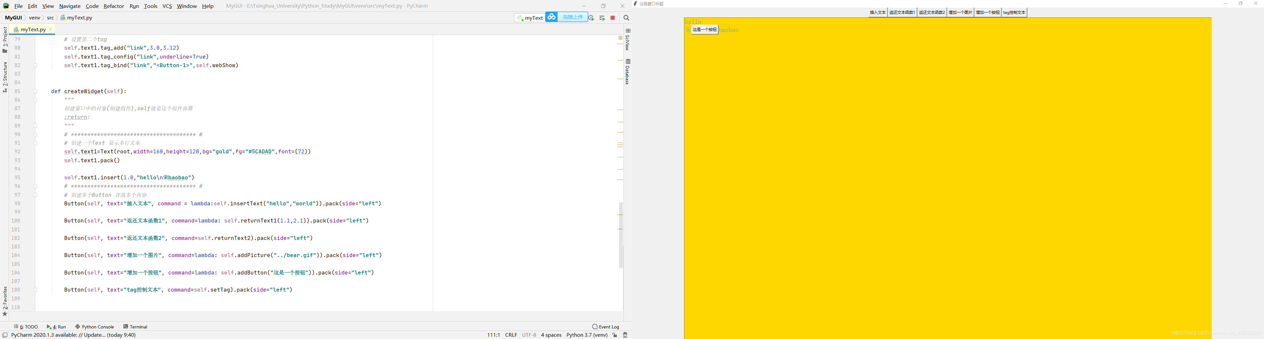
Task: Toggle fold marker at line 82
Action: pos(35,65)
